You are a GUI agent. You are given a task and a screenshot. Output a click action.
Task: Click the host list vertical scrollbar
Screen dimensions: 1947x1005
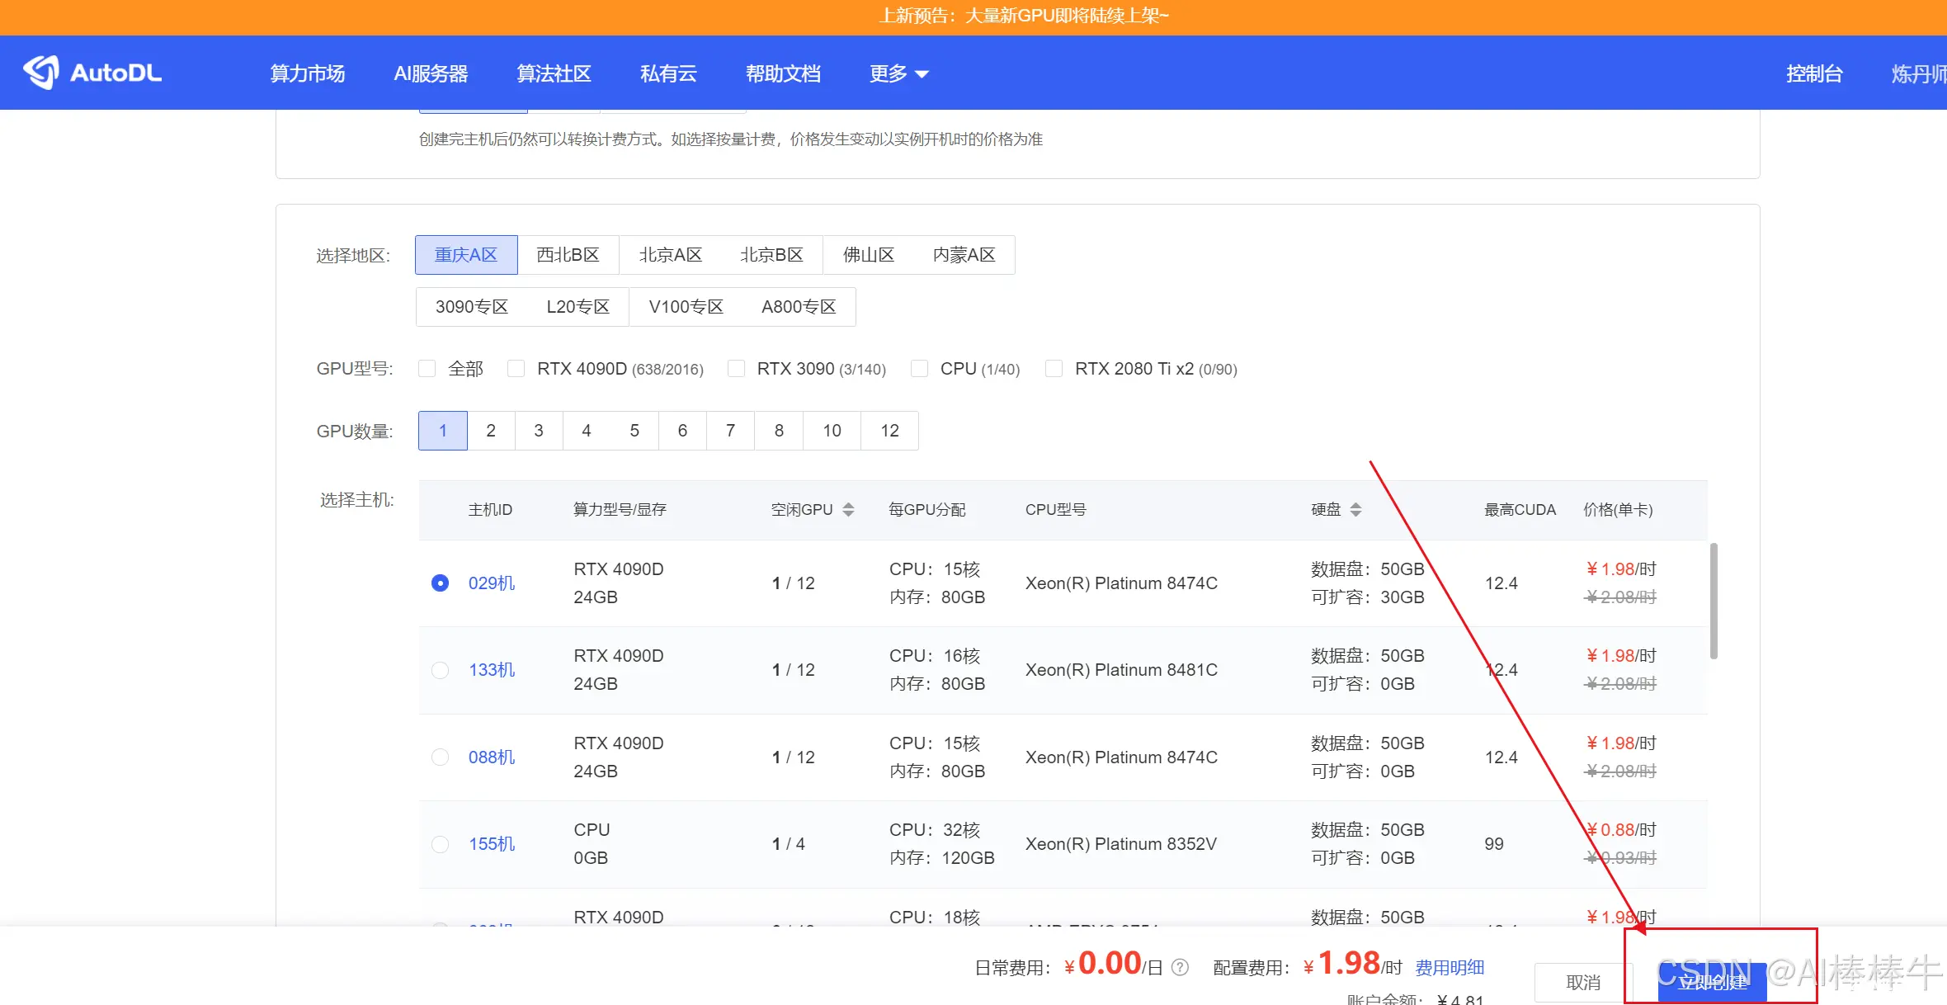1714,601
